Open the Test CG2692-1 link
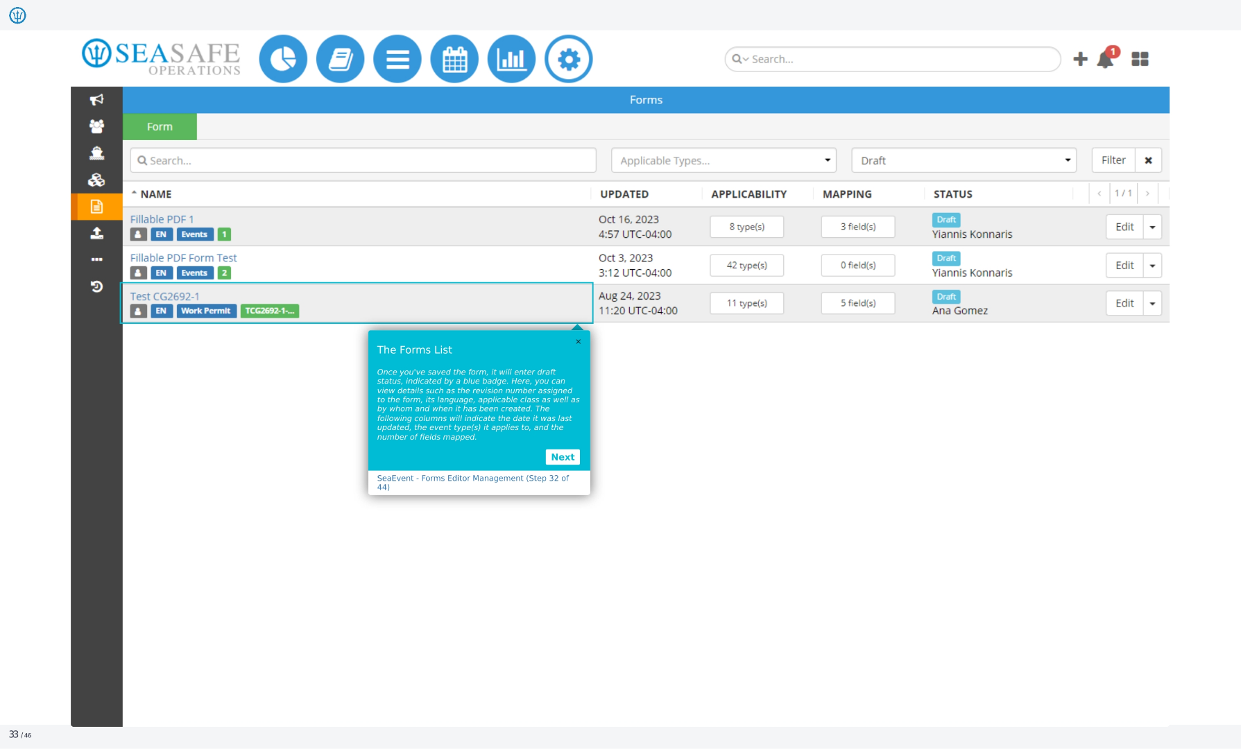Screen dimensions: 1241x749 [x=165, y=296]
